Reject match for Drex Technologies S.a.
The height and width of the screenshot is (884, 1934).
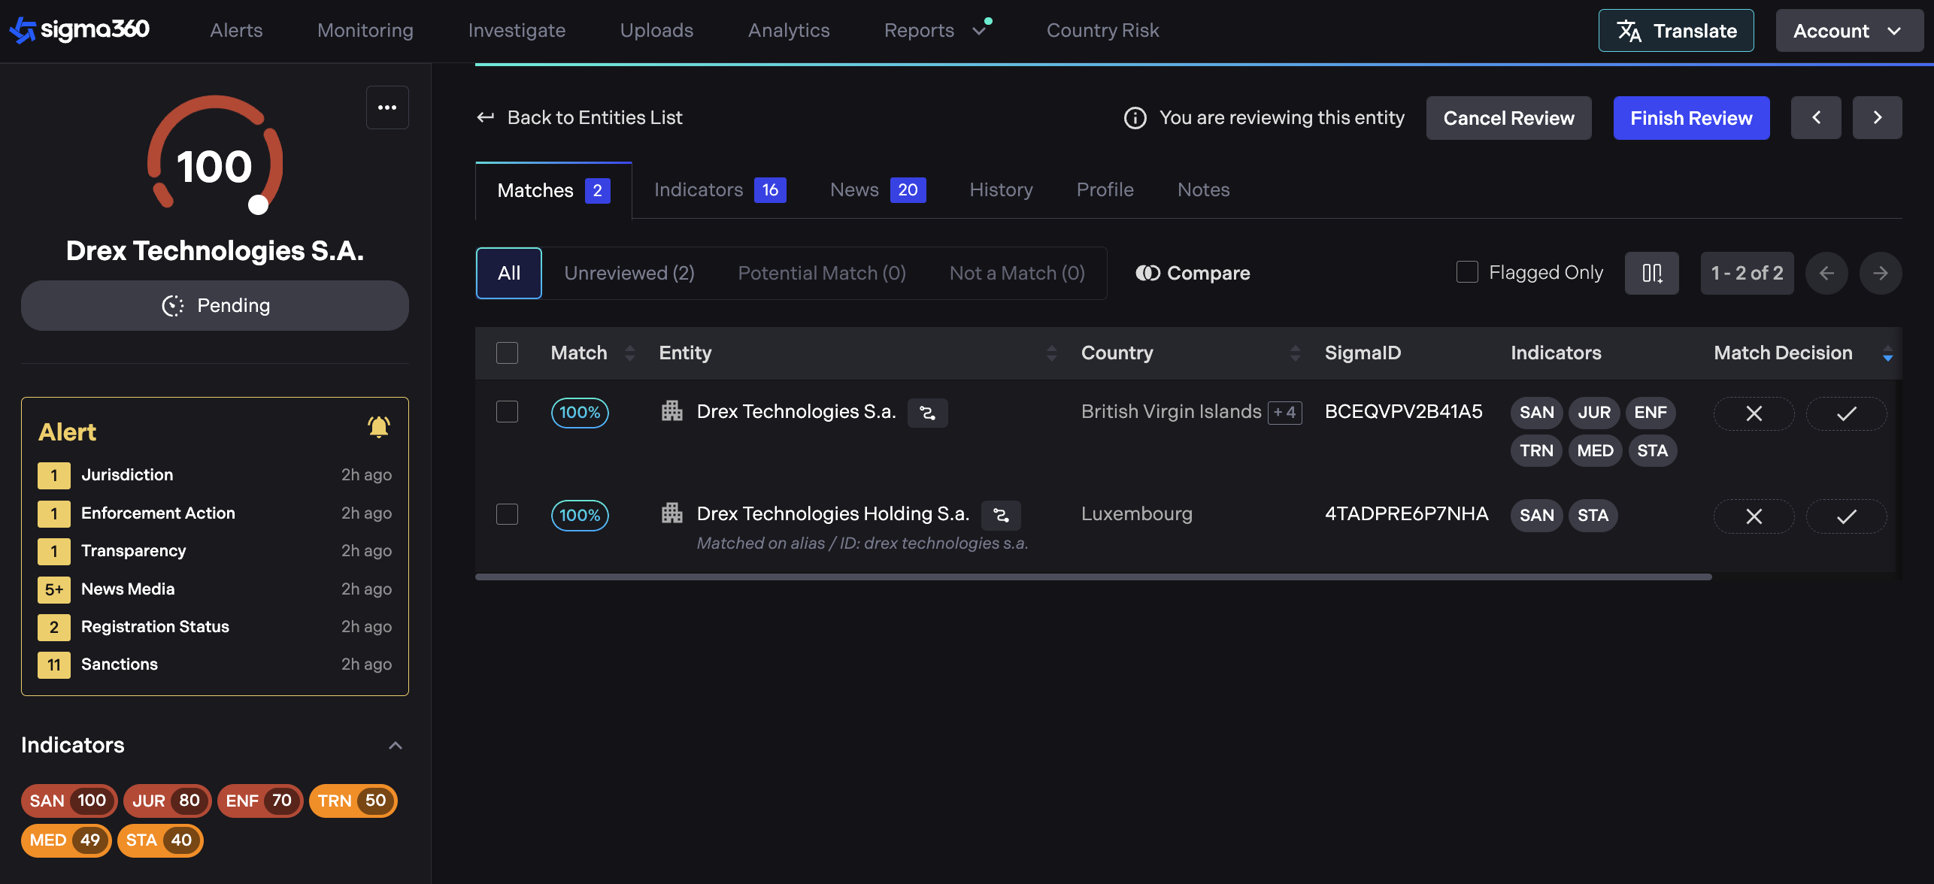1754,413
